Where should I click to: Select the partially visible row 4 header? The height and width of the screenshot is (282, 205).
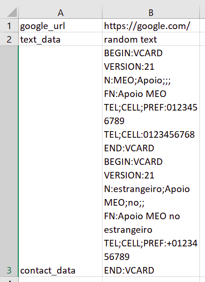click(x=9, y=280)
